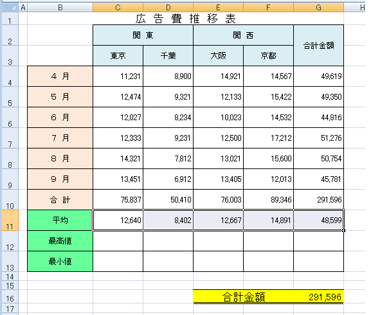Click the cell with value 13,405
This screenshot has height=315, width=371.
coord(218,179)
